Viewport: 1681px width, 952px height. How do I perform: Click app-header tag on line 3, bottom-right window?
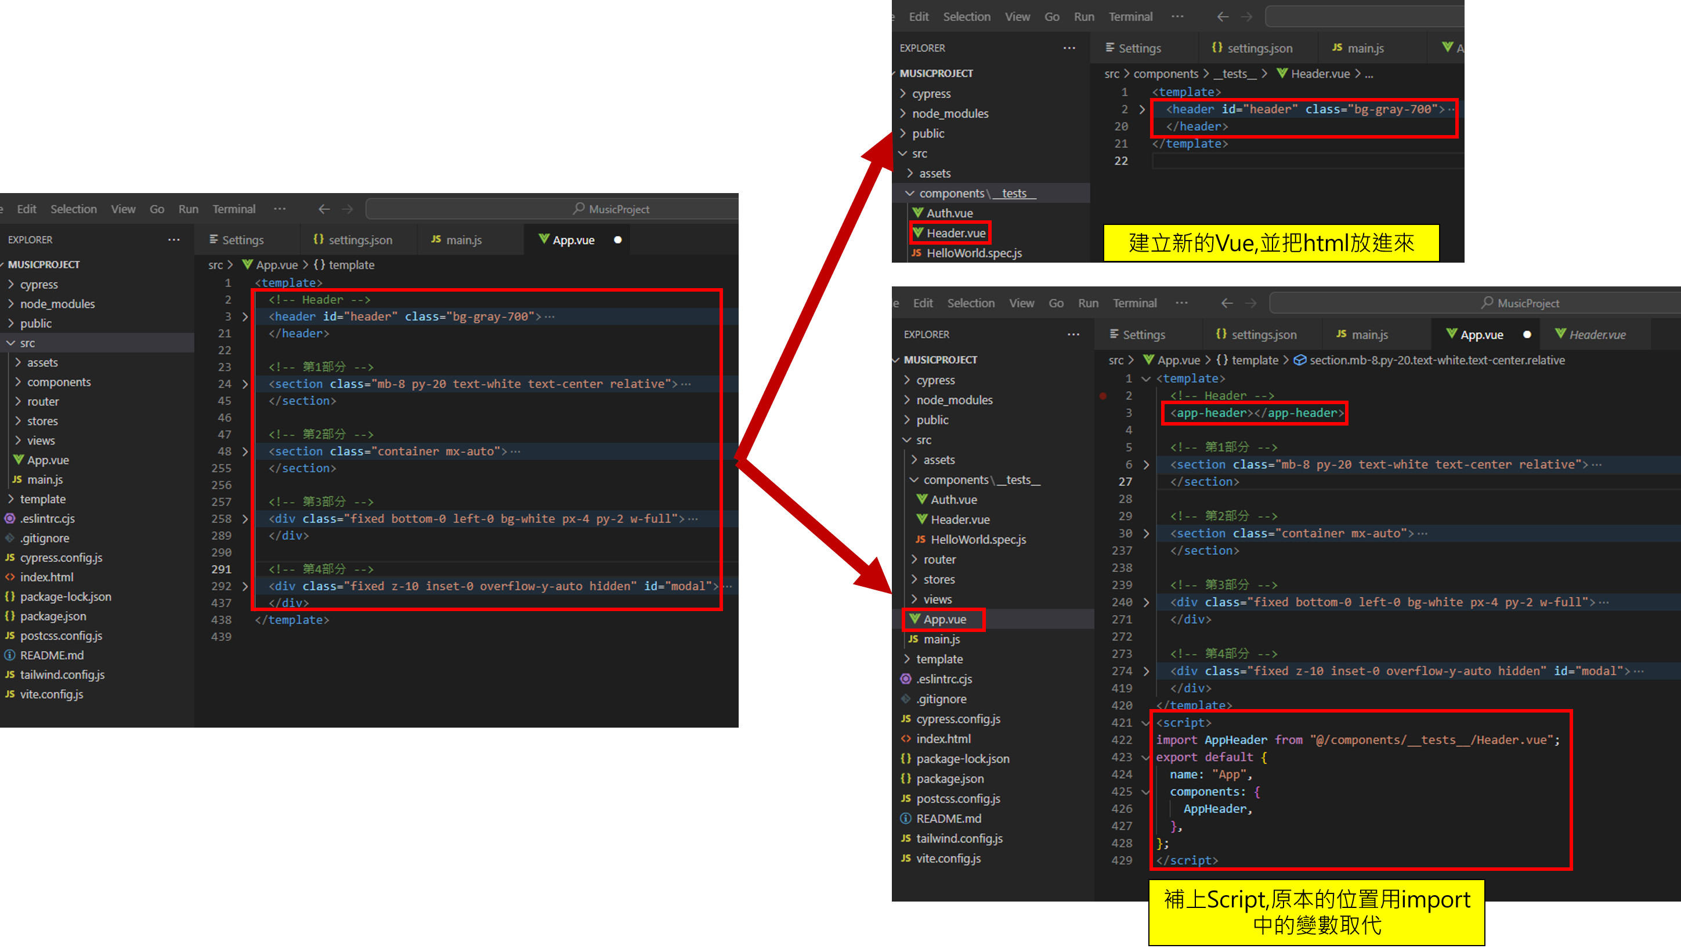(x=1256, y=413)
